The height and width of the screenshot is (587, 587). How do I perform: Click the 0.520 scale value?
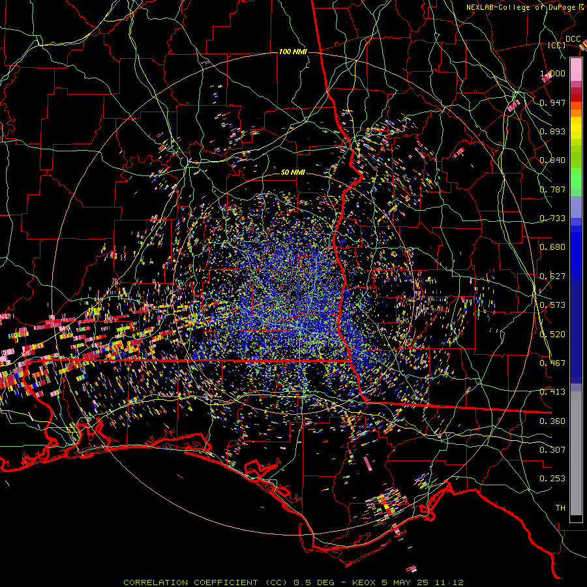click(552, 335)
